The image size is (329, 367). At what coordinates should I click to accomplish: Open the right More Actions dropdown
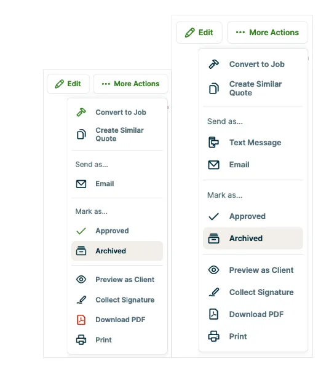[x=268, y=33]
